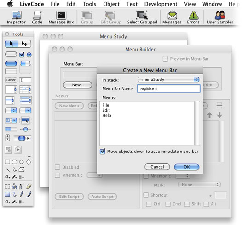The height and width of the screenshot is (225, 242).
Task: Choose the rectangle graphic tool
Action: click(7, 162)
